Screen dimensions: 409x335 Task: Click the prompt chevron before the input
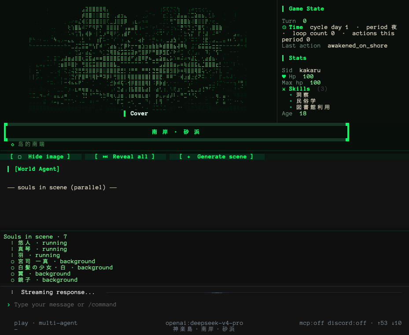pos(9,305)
